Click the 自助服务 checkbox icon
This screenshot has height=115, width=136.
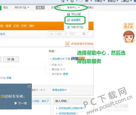pos(69,20)
